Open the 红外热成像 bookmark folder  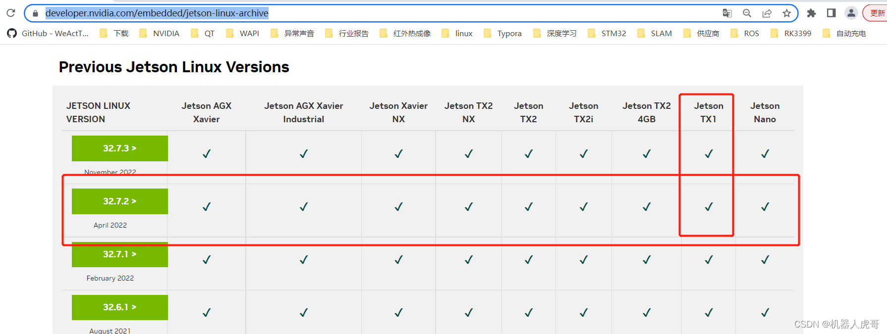(x=405, y=33)
